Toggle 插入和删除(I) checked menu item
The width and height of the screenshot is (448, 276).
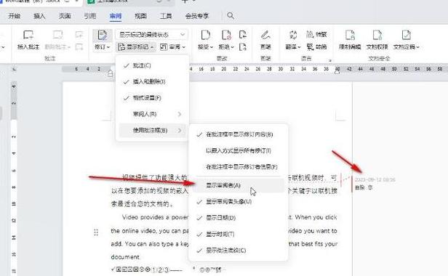point(152,82)
